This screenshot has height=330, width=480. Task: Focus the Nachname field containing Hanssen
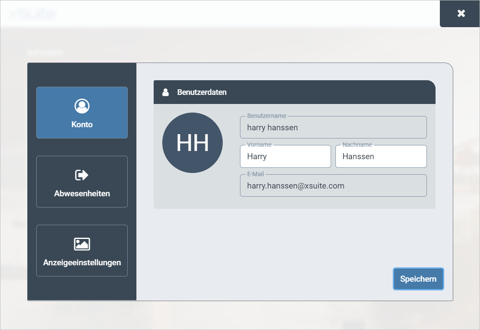[381, 157]
